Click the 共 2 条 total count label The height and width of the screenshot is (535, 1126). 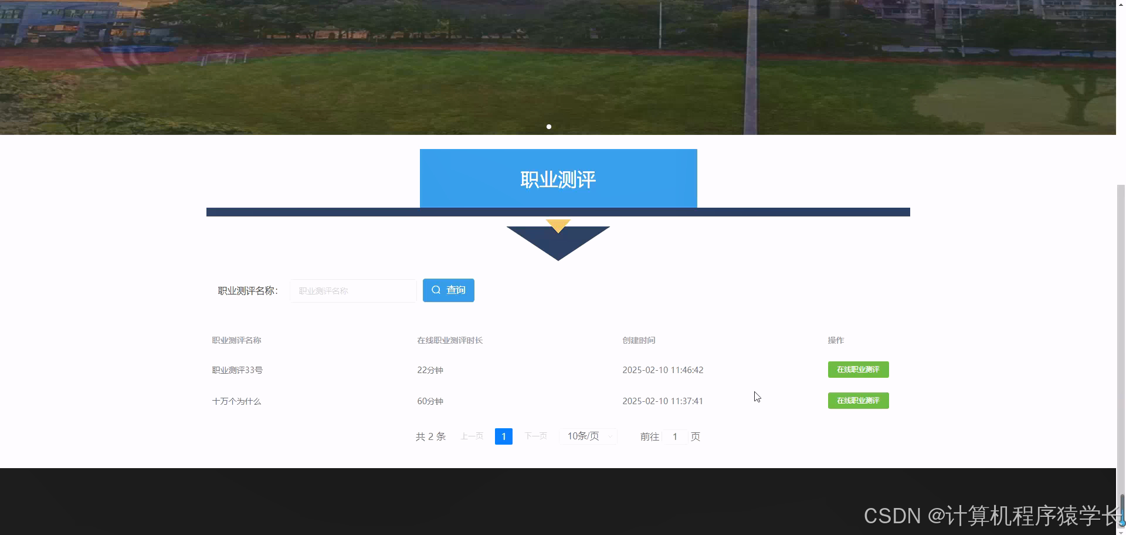pos(430,436)
